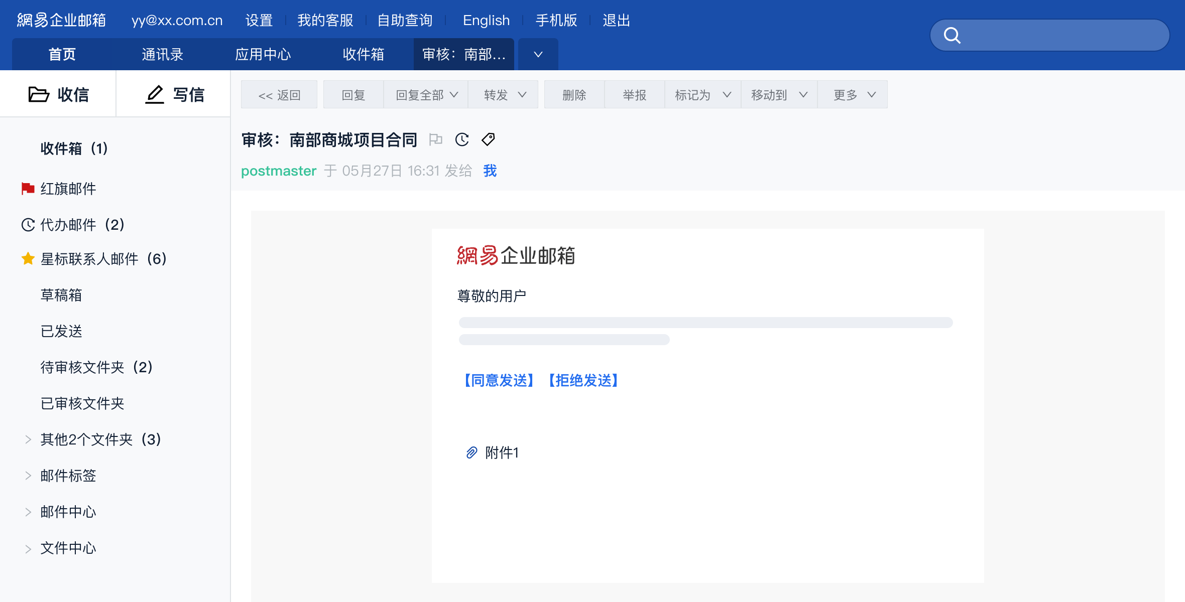The height and width of the screenshot is (602, 1185).
Task: Click the tag label icon beside subject
Action: click(x=488, y=139)
